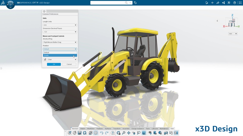Switch to the Features tab
Image resolution: width=243 pixels, height=136 pixels.
(100, 129)
